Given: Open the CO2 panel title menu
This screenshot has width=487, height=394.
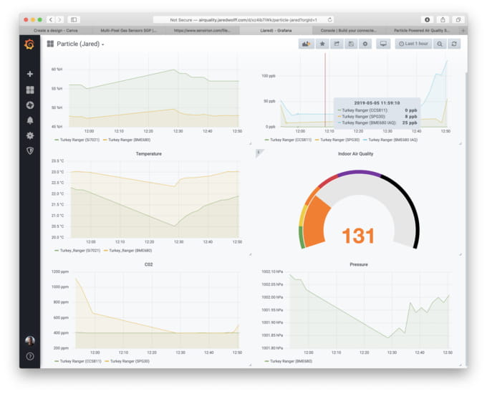Looking at the screenshot, I should [148, 264].
